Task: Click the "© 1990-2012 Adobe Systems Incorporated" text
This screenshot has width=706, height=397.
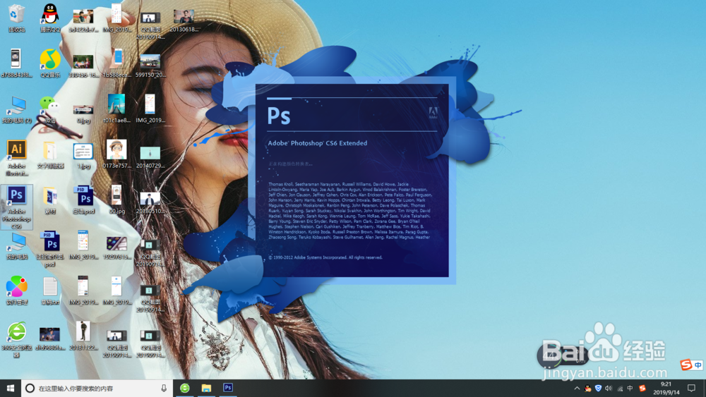Action: coord(325,257)
